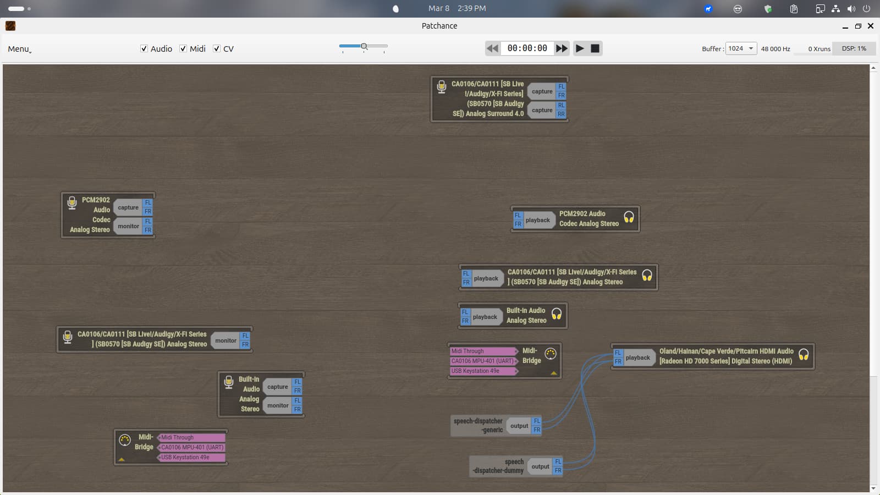This screenshot has height=495, width=880.
Task: Click the HDMI playback headphones icon
Action: tap(804, 355)
